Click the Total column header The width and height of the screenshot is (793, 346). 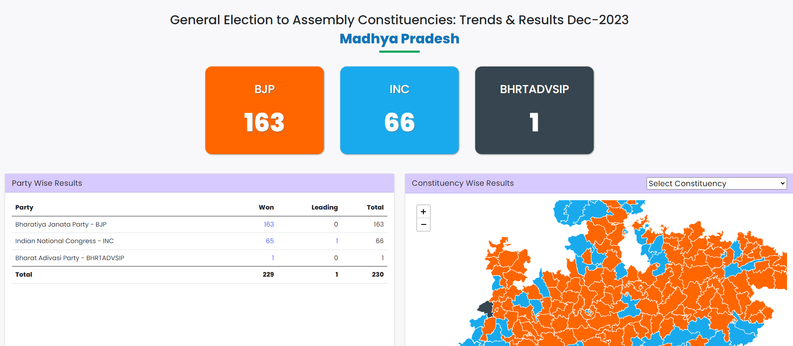375,207
